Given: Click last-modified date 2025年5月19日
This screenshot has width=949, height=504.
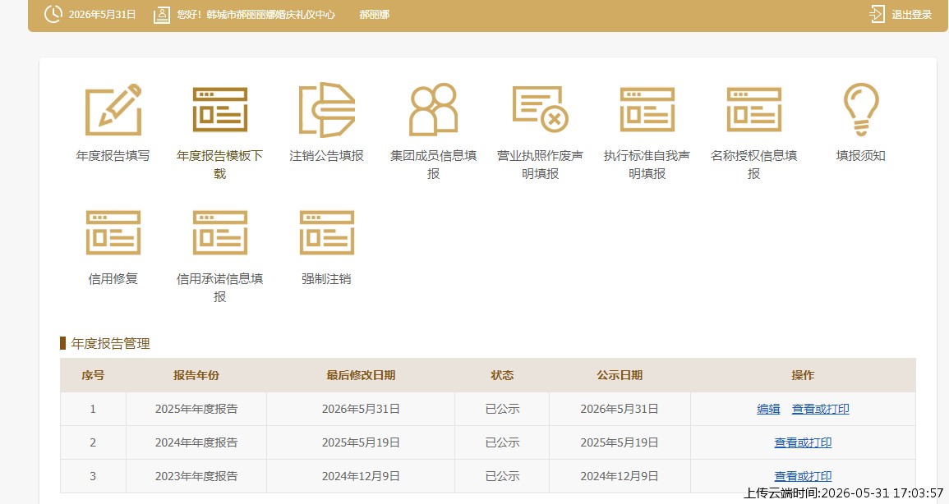Looking at the screenshot, I should pos(361,443).
